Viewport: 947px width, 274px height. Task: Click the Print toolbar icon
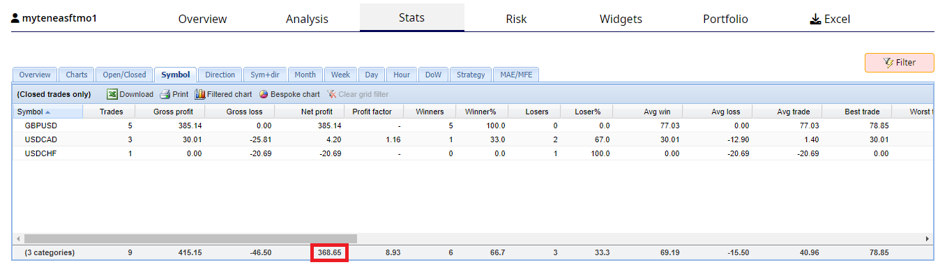click(165, 94)
